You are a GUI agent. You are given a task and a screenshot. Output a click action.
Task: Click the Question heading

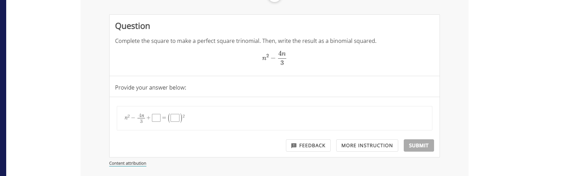[133, 26]
